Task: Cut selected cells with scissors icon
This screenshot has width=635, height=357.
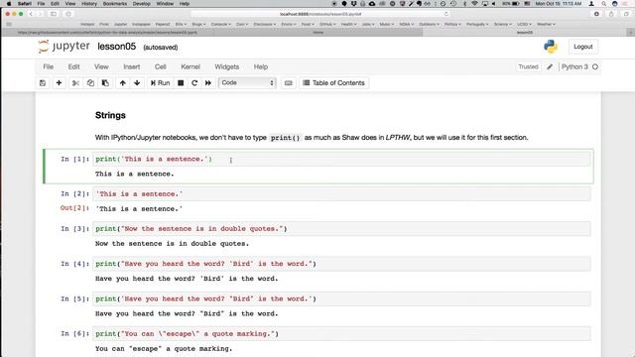Action: [75, 83]
